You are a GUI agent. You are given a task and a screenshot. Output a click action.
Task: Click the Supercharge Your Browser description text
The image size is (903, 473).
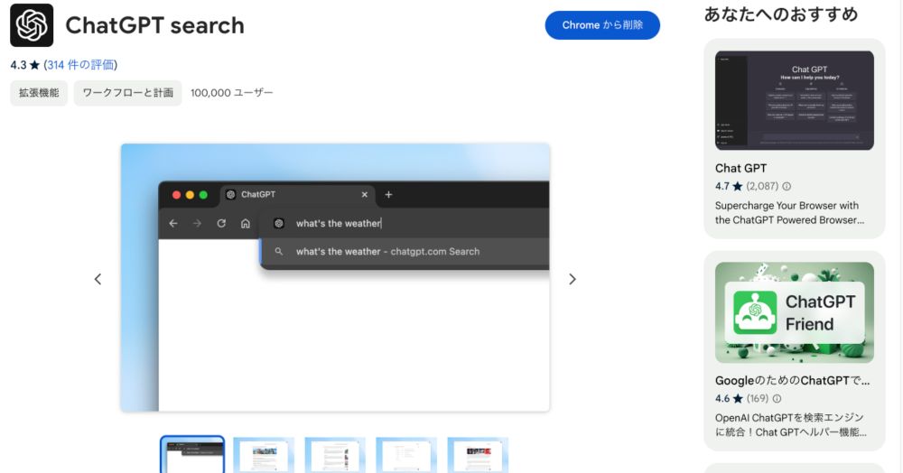point(789,213)
